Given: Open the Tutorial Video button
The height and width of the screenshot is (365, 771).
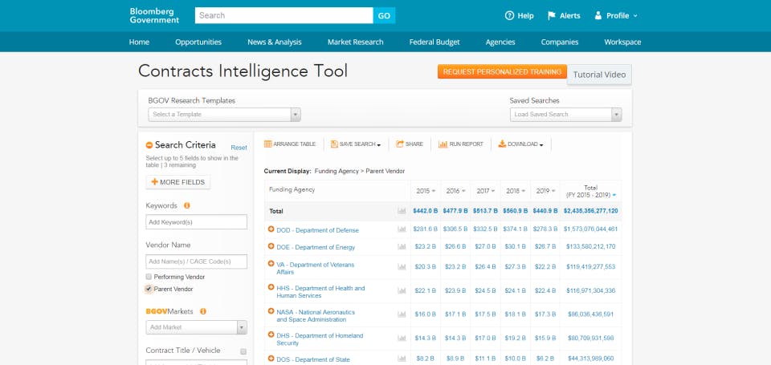Looking at the screenshot, I should tap(599, 75).
